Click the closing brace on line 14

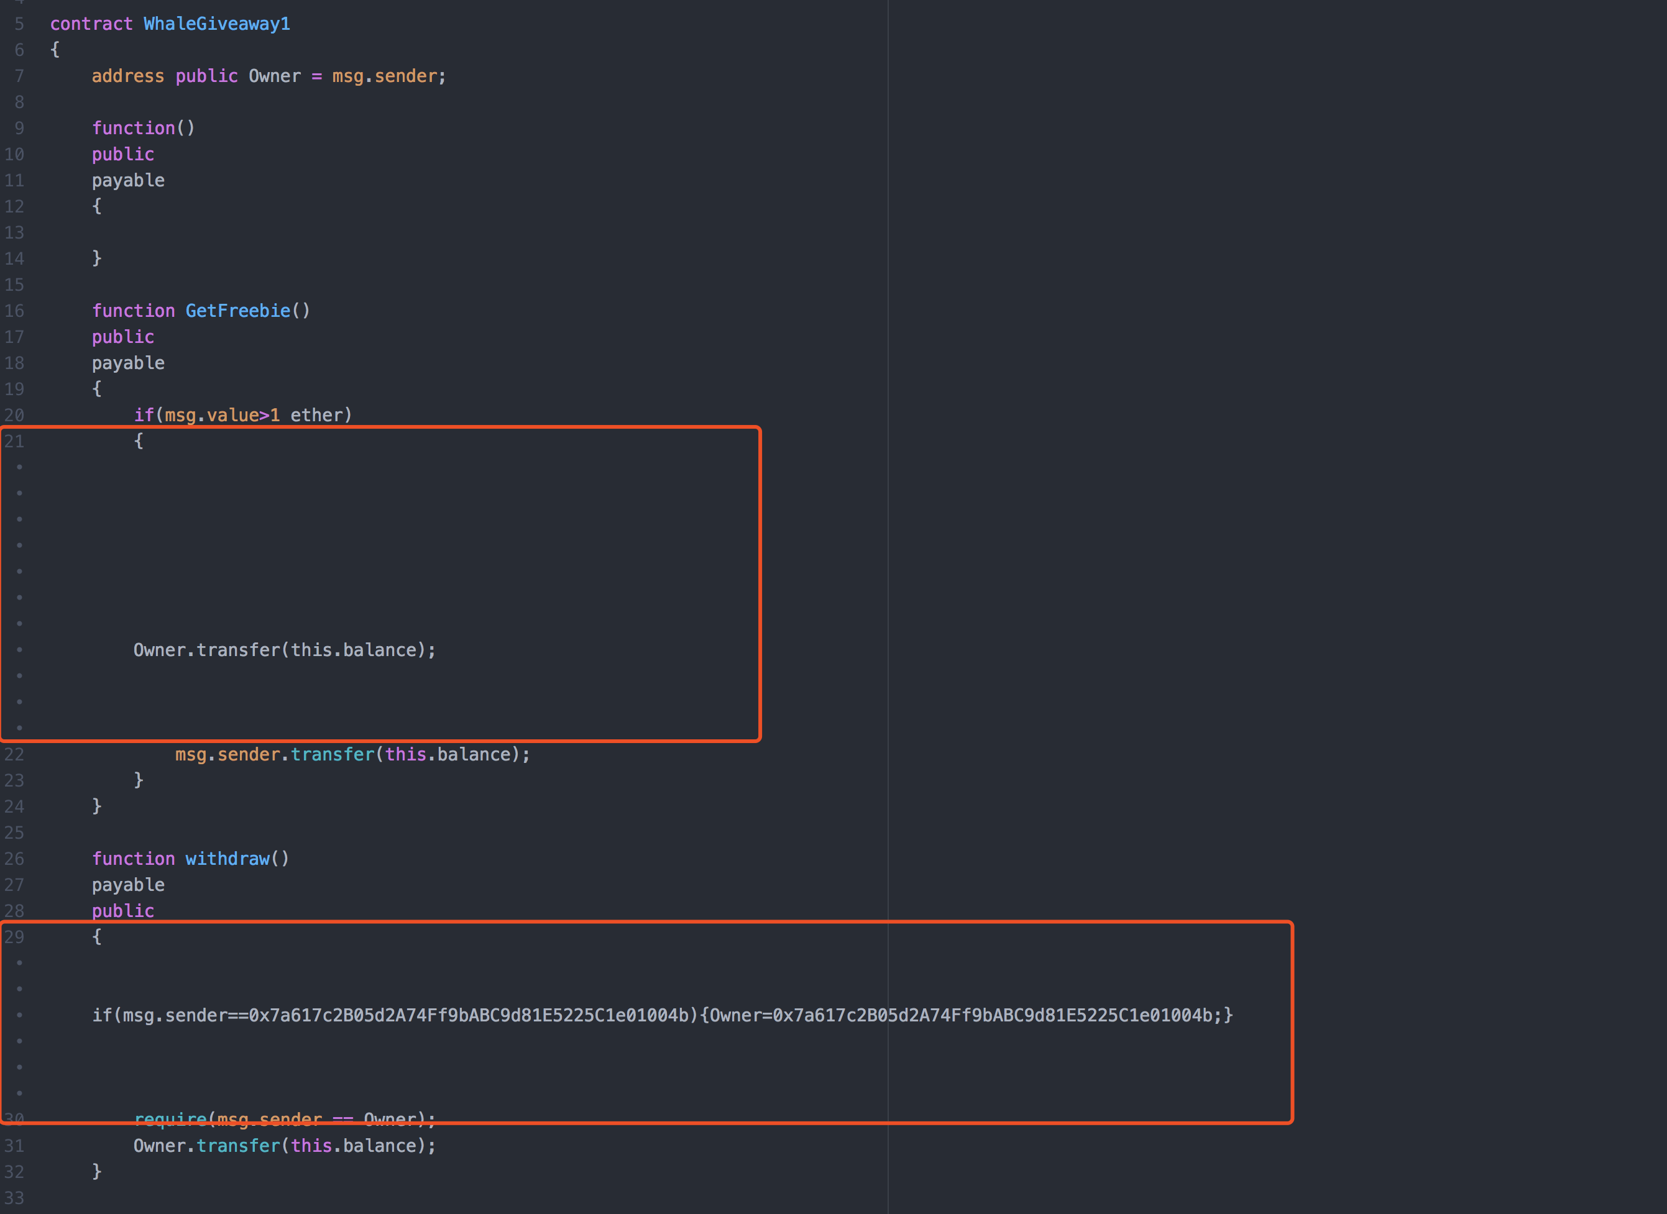point(96,258)
